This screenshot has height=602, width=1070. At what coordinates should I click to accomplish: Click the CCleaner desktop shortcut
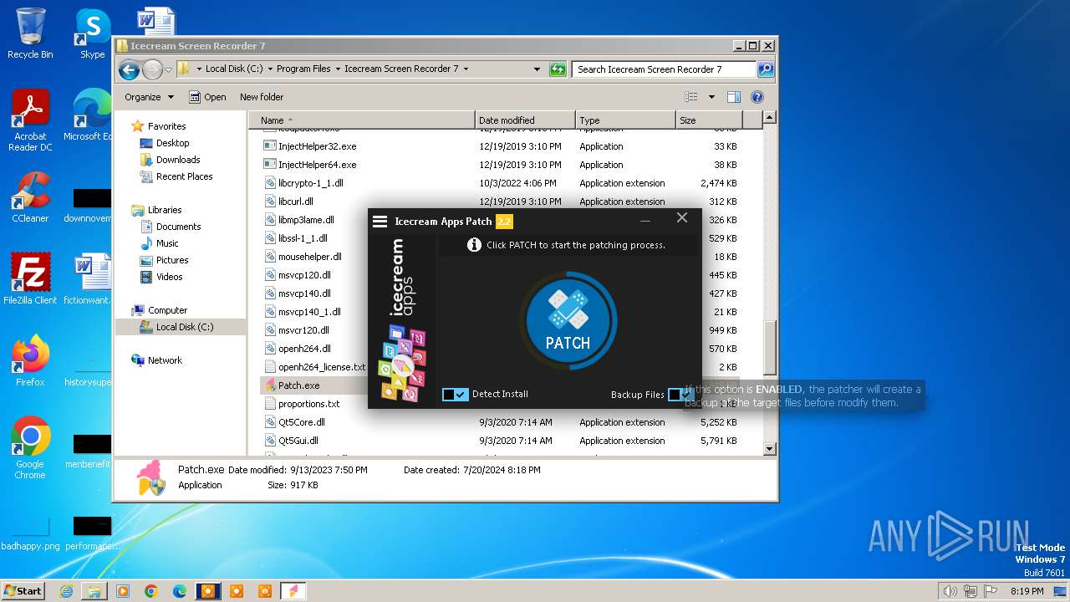[x=30, y=197]
